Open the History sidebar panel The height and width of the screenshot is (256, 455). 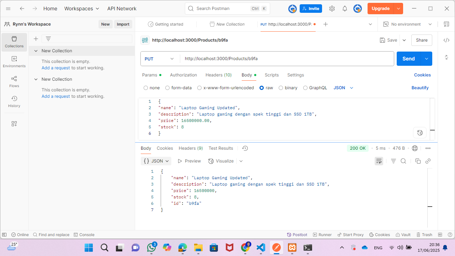14,101
